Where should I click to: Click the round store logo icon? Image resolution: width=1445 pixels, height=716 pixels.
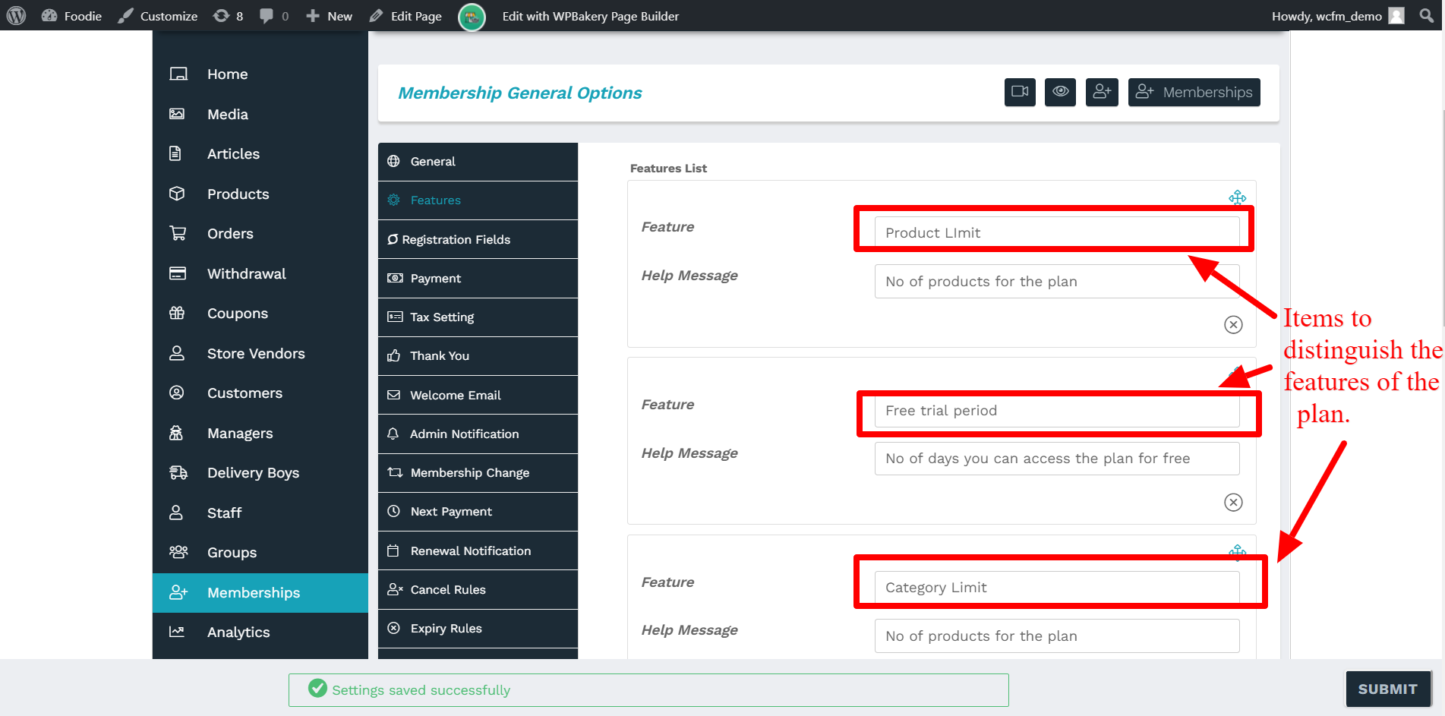472,17
